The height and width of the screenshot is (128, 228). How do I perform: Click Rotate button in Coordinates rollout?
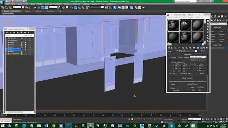pos(202,74)
